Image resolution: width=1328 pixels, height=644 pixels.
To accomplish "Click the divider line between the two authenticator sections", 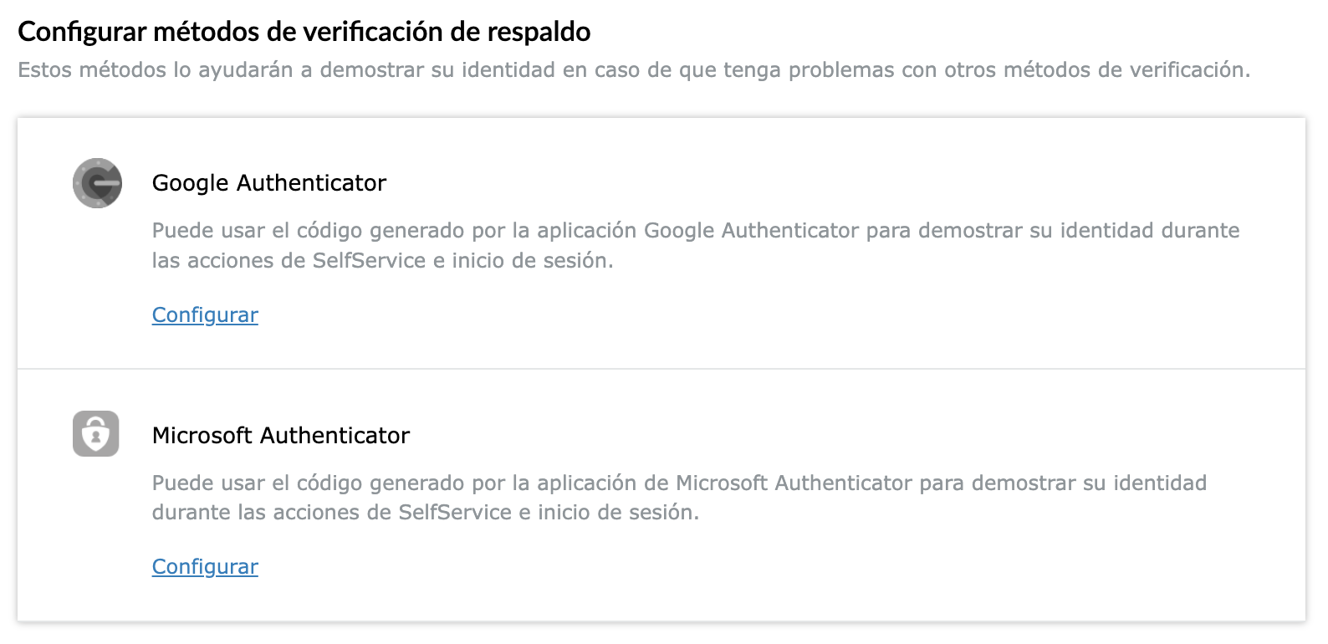I will pos(661,369).
